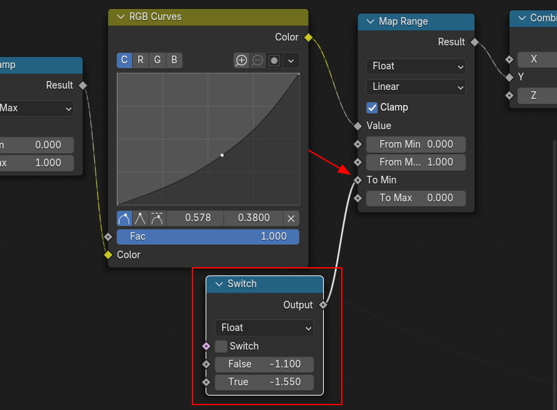This screenshot has height=410, width=557.
Task: Enable the Switch checkbox in Switch node
Action: point(221,346)
